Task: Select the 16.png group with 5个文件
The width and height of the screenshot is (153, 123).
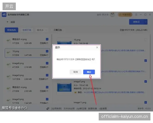Action: pyautogui.click(x=27, y=53)
